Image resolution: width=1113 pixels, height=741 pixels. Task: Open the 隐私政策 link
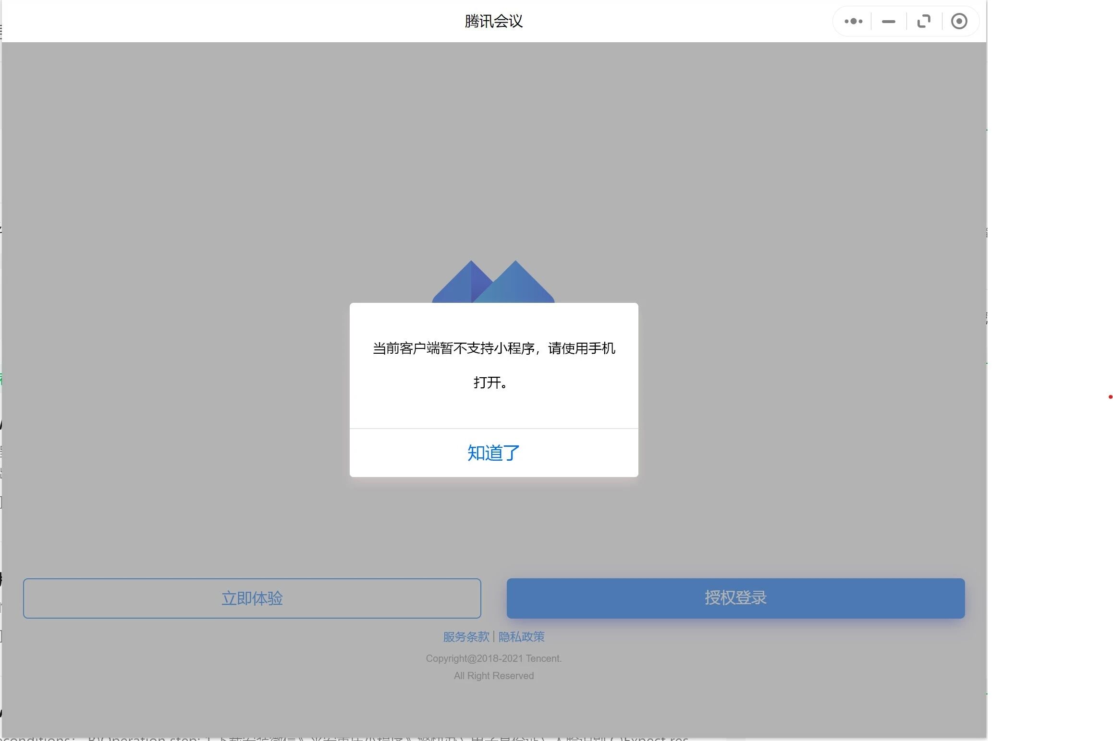click(521, 637)
